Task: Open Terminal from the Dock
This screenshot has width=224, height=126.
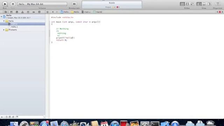Action: point(155,124)
